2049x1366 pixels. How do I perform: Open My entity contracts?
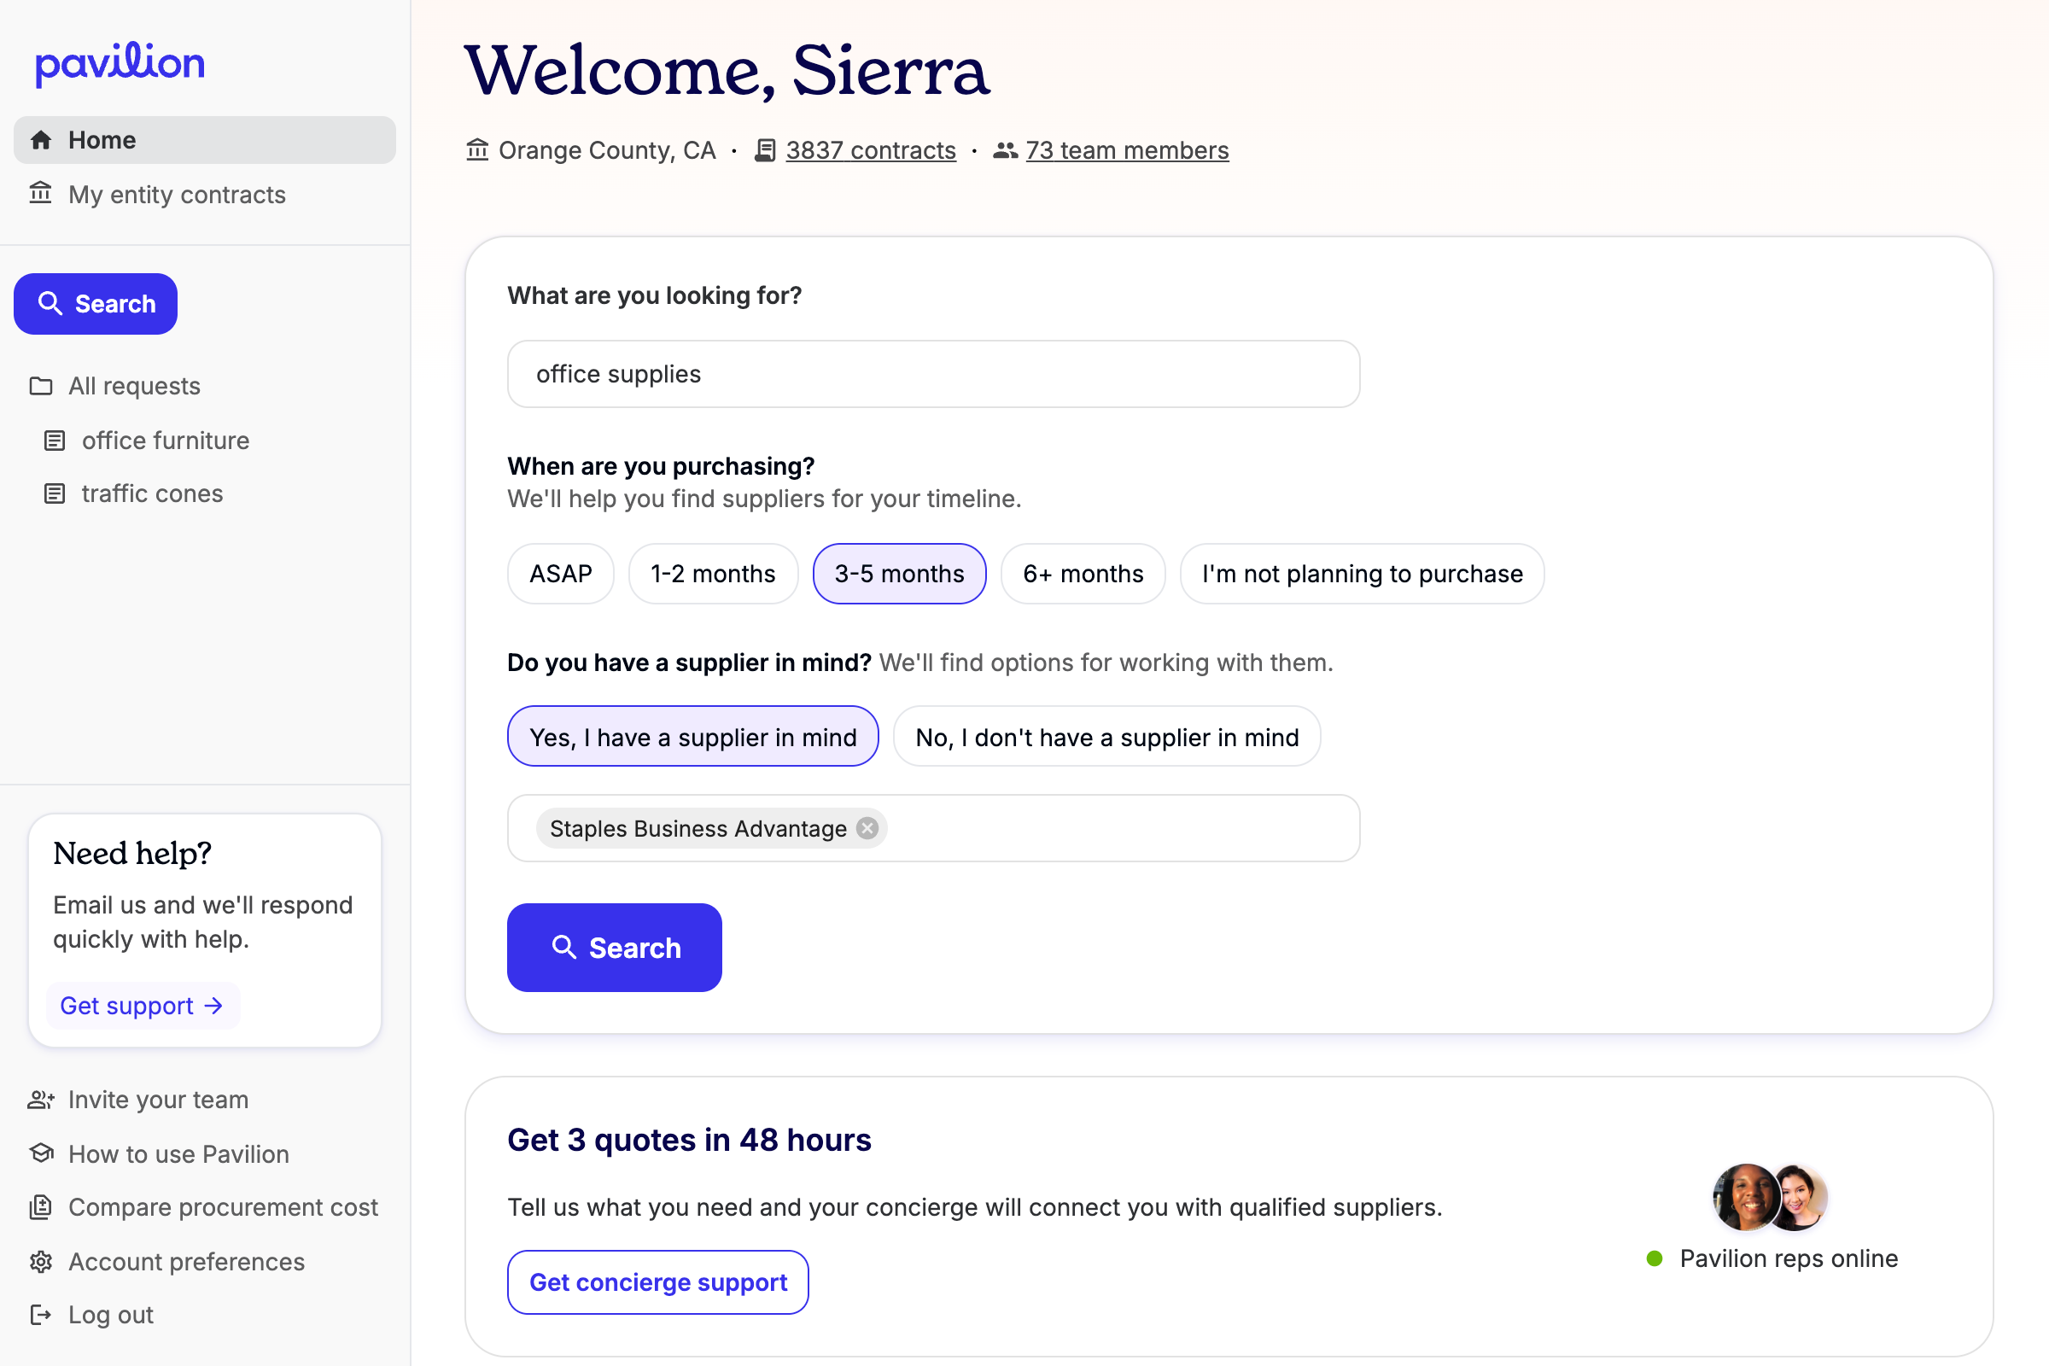pos(177,195)
